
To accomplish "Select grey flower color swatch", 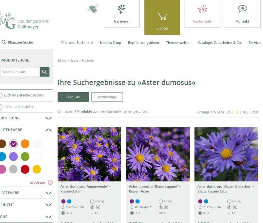I will point(13,169).
